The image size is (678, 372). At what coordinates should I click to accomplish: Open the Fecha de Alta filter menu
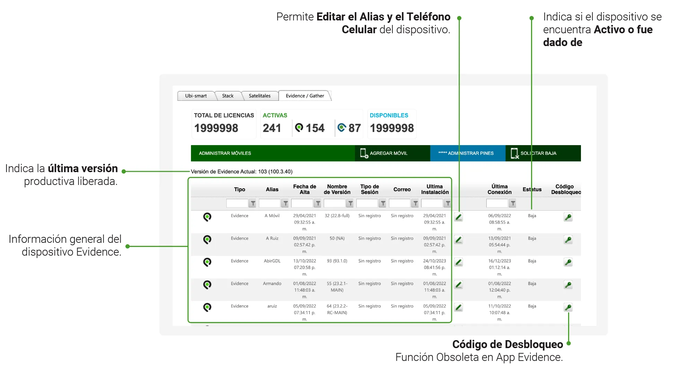click(318, 203)
